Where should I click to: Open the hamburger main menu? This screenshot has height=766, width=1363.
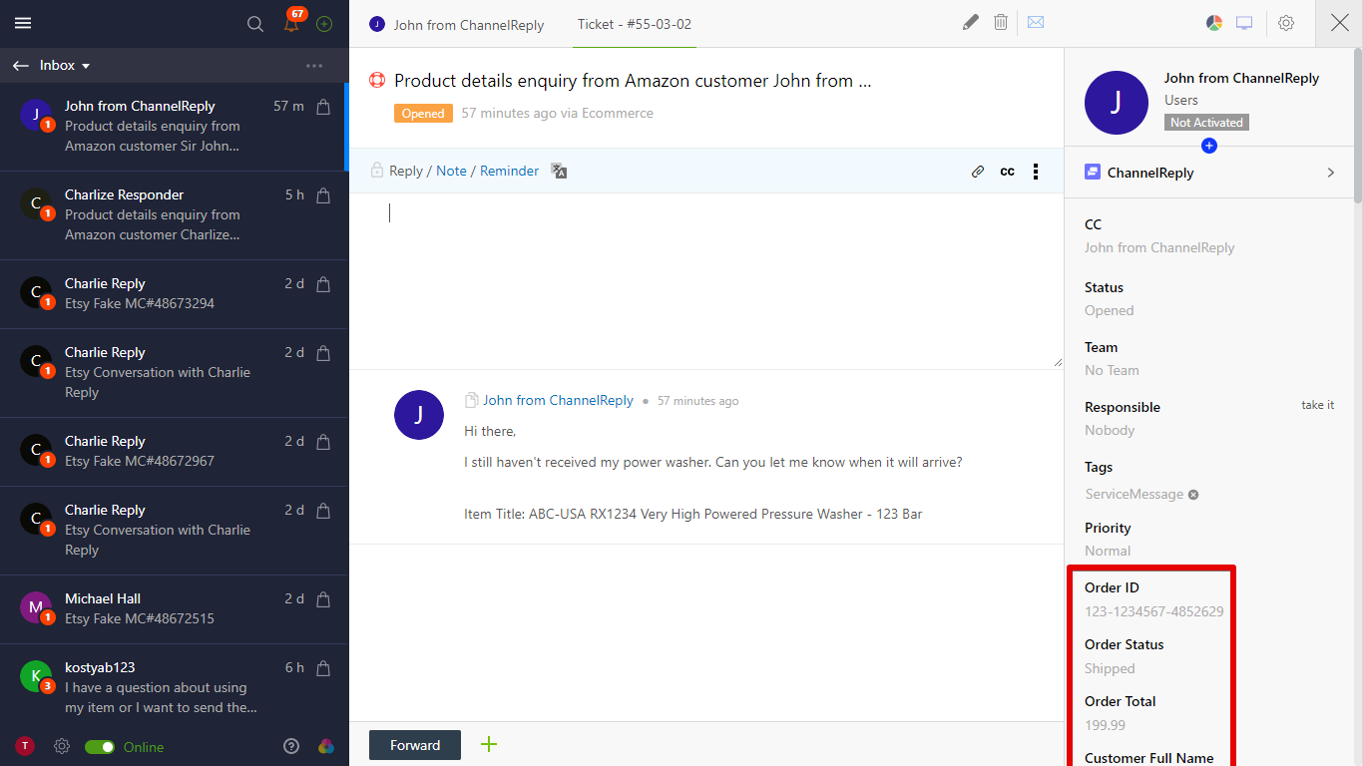(23, 23)
